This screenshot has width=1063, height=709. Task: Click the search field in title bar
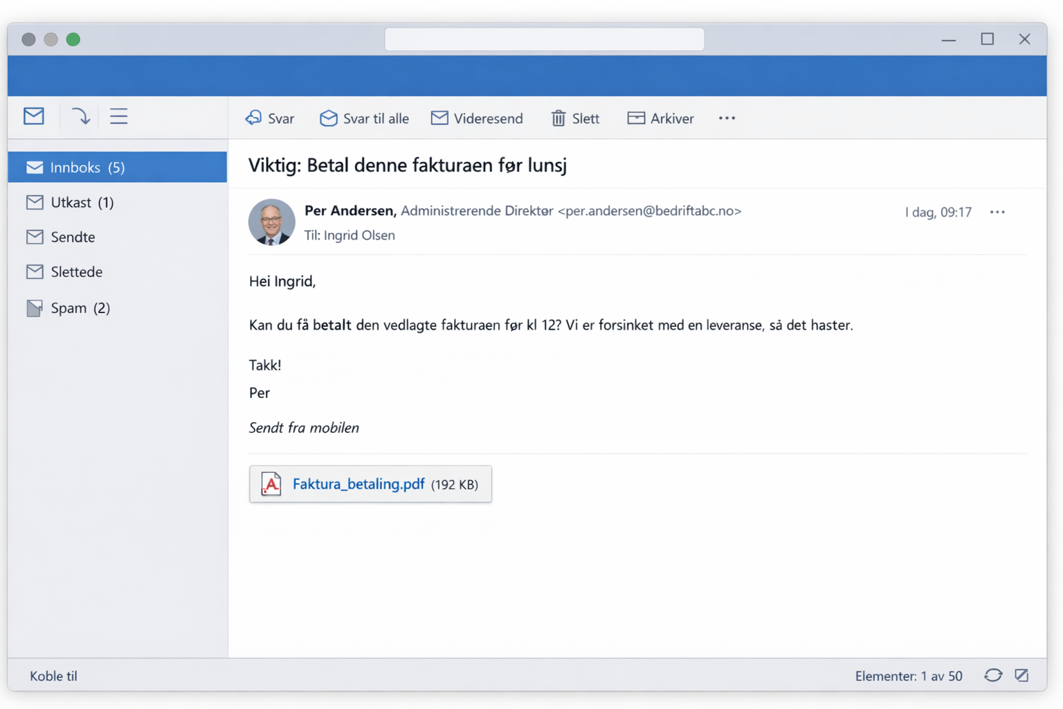pos(544,39)
